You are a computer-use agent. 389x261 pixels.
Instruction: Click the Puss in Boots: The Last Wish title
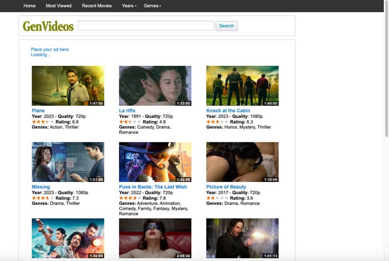153,187
